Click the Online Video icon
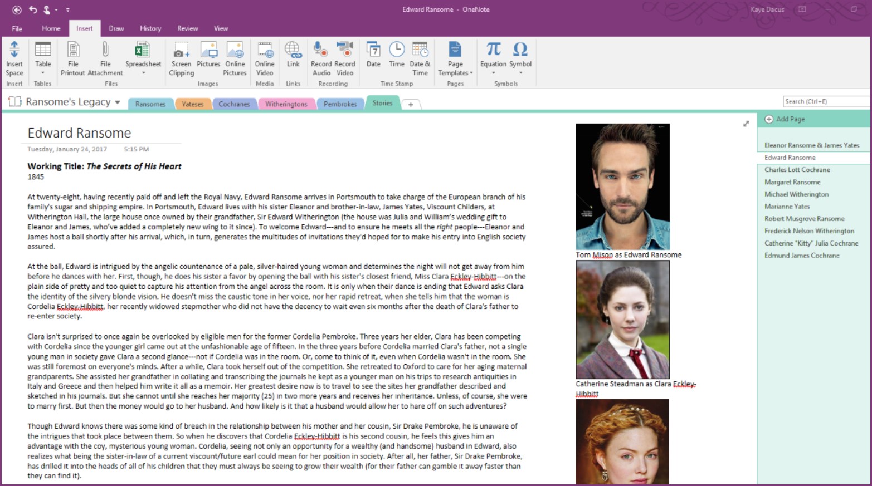Screen dimensions: 872x486 (x=265, y=50)
